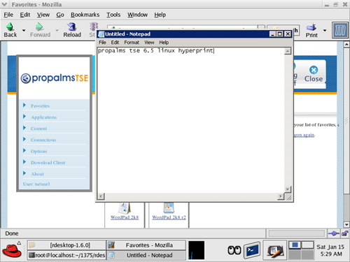
Task: Open the WordPad 2k8 link
Action: pos(125,217)
